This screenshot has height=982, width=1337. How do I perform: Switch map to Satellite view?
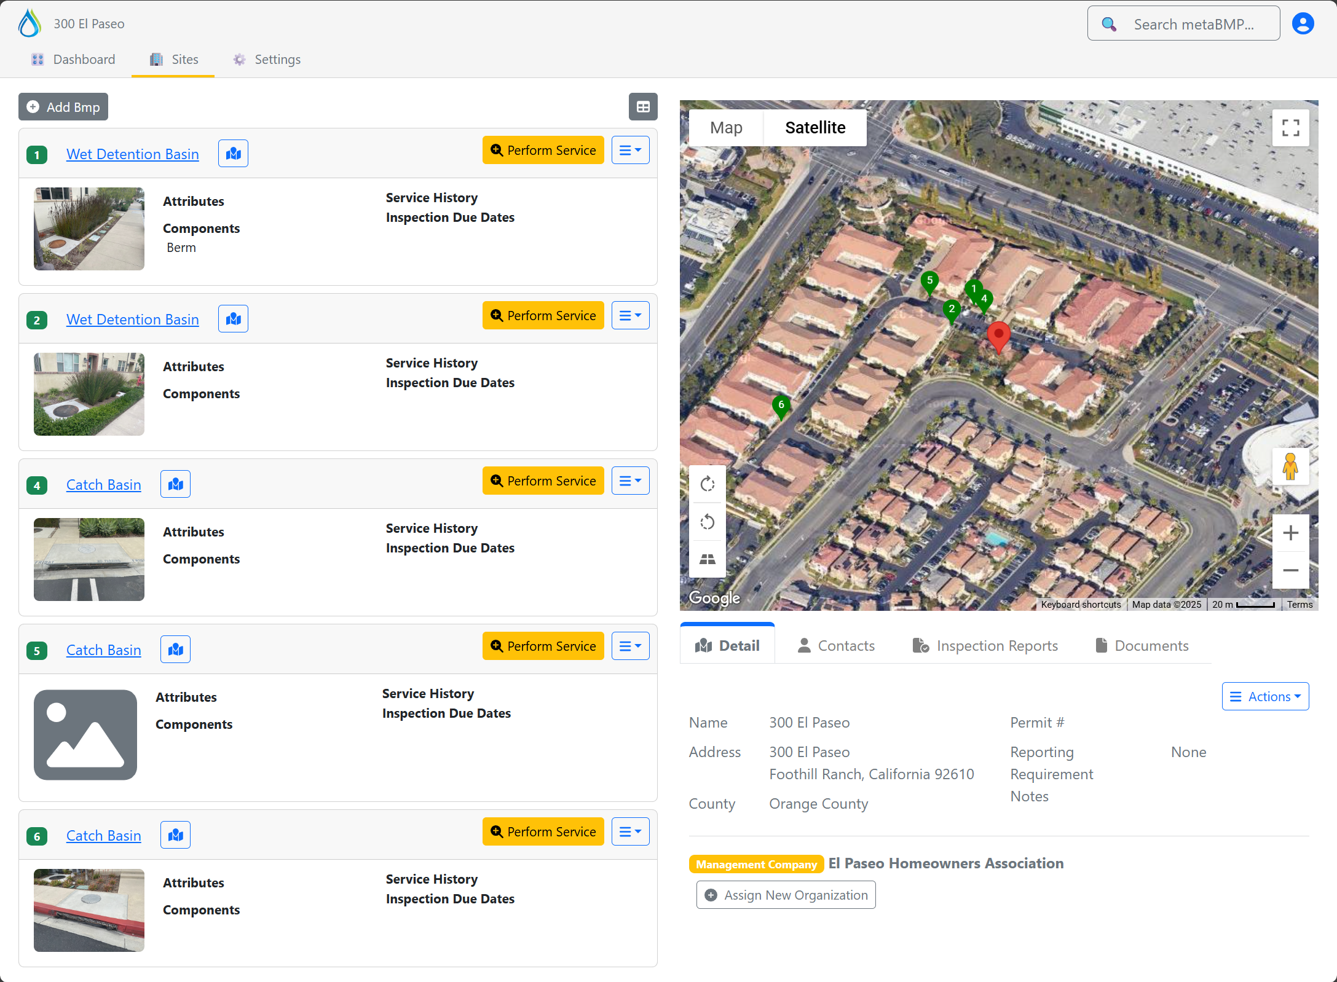(x=815, y=128)
